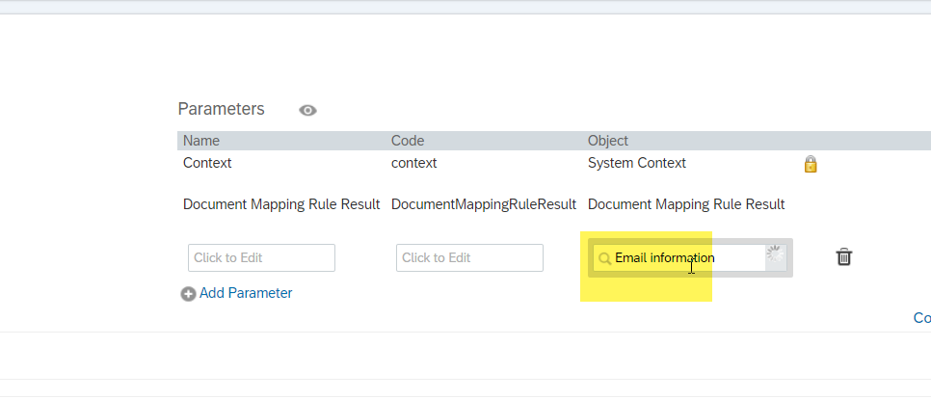931x400 pixels.
Task: Click the Parameters section heading
Action: click(x=222, y=109)
